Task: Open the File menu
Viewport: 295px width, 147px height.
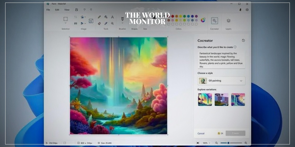Action: (x=48, y=10)
